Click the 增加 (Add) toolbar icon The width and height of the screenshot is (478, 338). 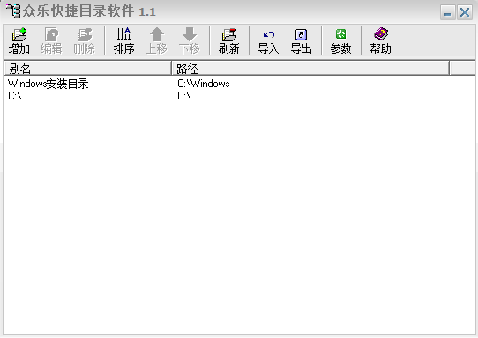point(19,40)
